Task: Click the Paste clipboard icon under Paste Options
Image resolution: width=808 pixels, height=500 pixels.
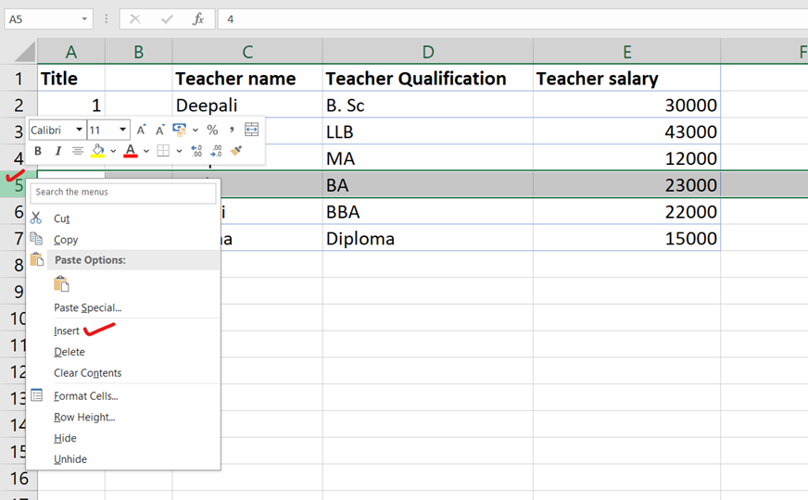Action: coord(61,284)
